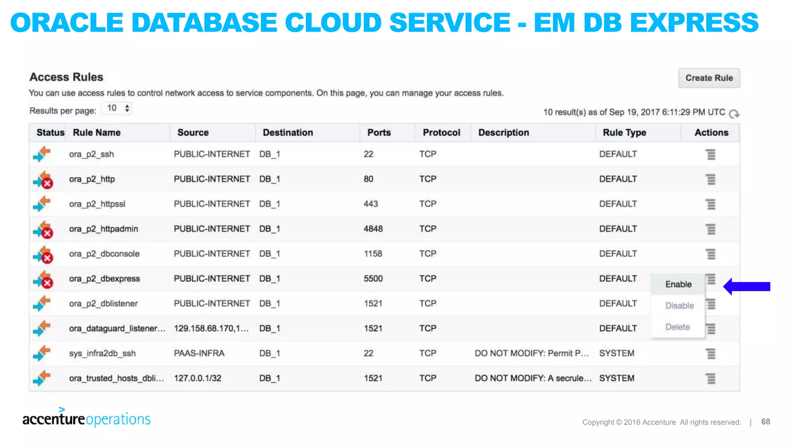Click port 4848 in httpadmin row
This screenshot has width=793, height=446.
[373, 229]
